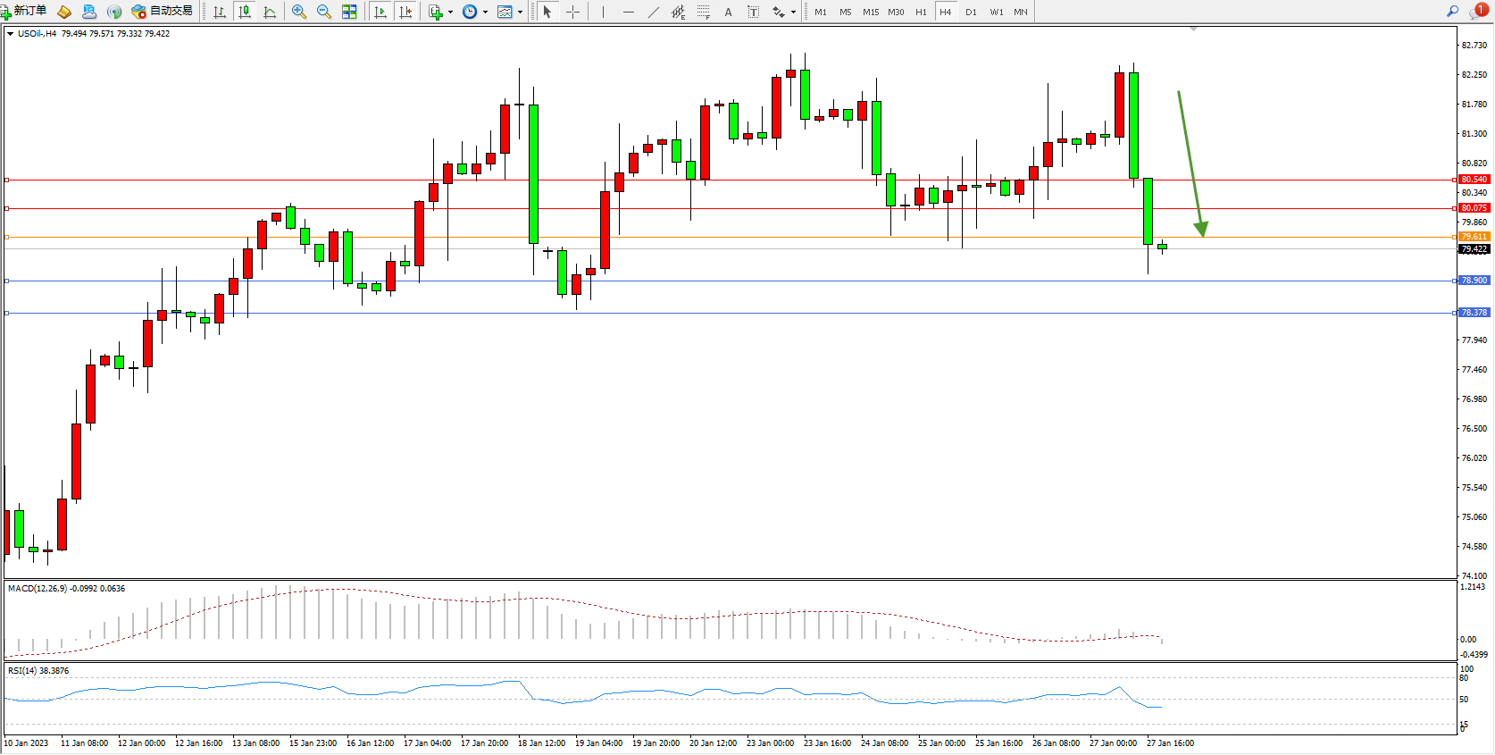The height and width of the screenshot is (755, 1495).
Task: Toggle AutoTrading (自动交易) button
Action: click(x=163, y=11)
